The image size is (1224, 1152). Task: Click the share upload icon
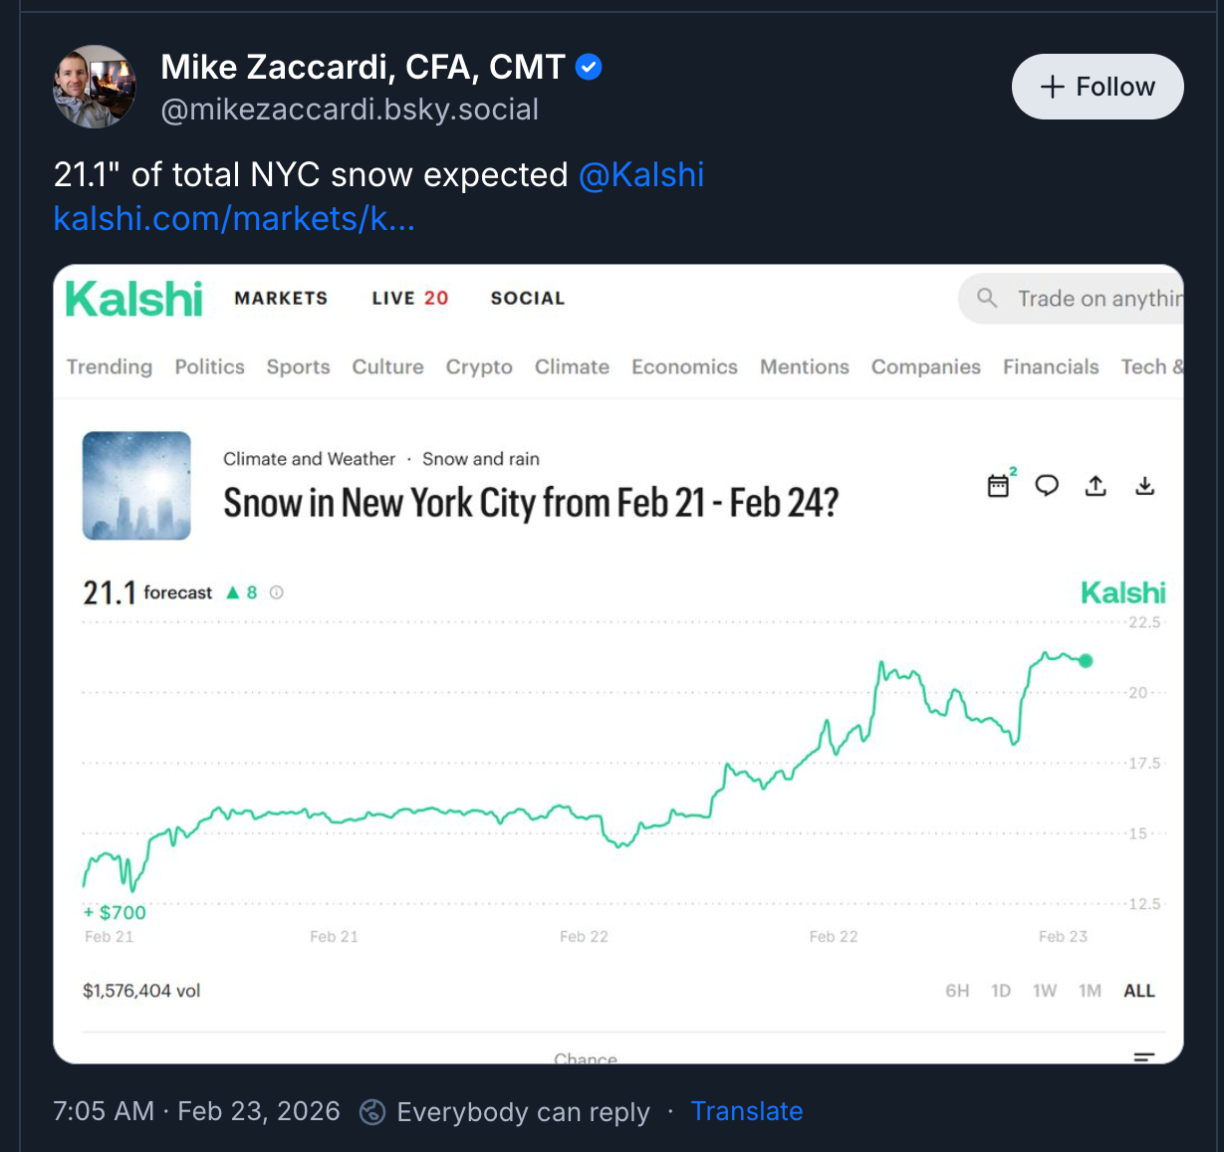[x=1096, y=486]
